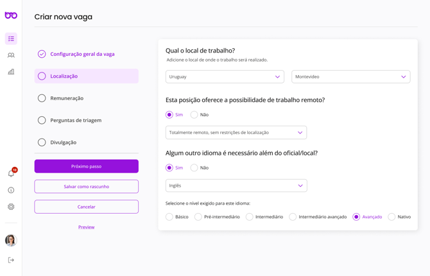The height and width of the screenshot is (276, 430).
Task: Click the Preview link
Action: (86, 227)
